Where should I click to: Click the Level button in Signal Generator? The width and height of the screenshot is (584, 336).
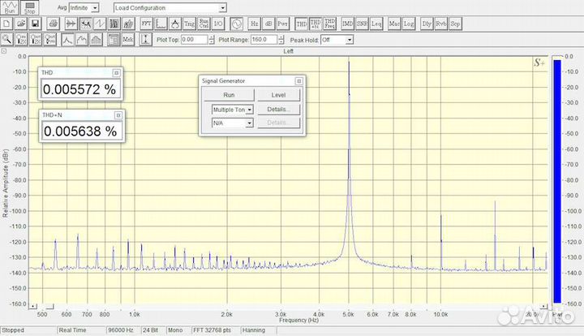click(278, 95)
